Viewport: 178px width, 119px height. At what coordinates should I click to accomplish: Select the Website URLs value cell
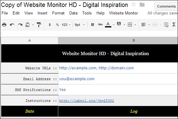[118, 68]
